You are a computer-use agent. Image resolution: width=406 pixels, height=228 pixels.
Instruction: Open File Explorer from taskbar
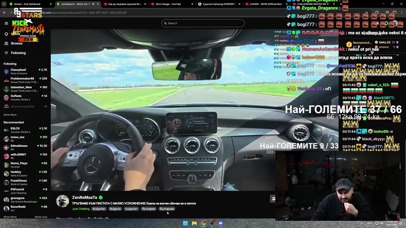point(194,223)
